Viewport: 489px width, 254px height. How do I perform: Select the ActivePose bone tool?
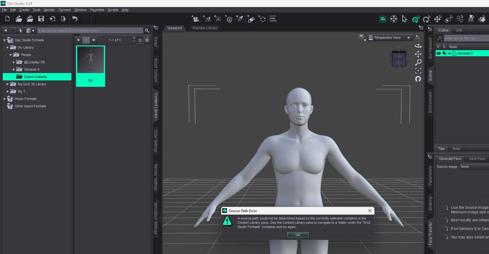tap(460, 19)
